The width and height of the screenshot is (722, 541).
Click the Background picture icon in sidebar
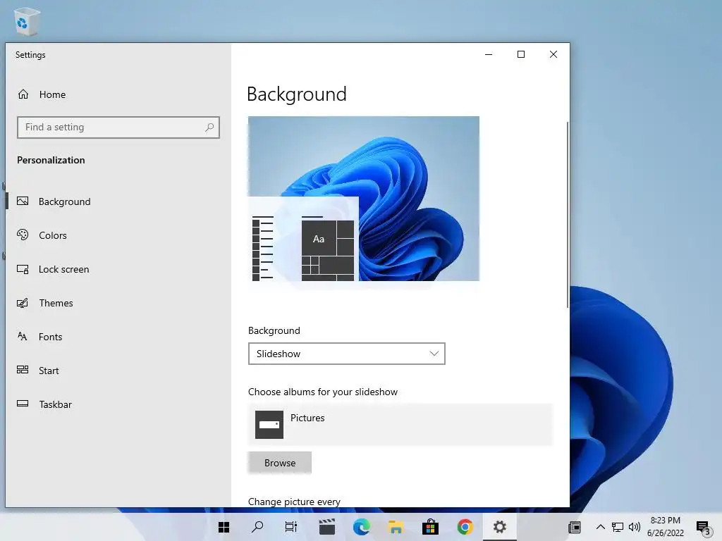(x=23, y=201)
